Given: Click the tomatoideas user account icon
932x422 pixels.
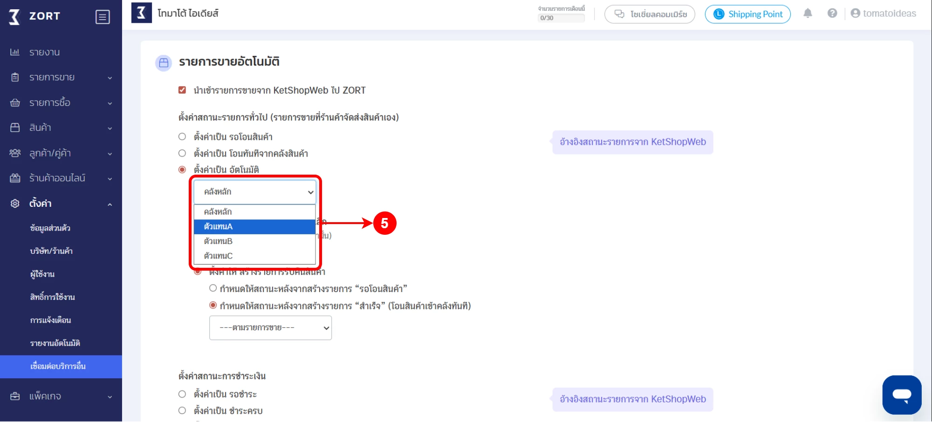Looking at the screenshot, I should point(855,14).
